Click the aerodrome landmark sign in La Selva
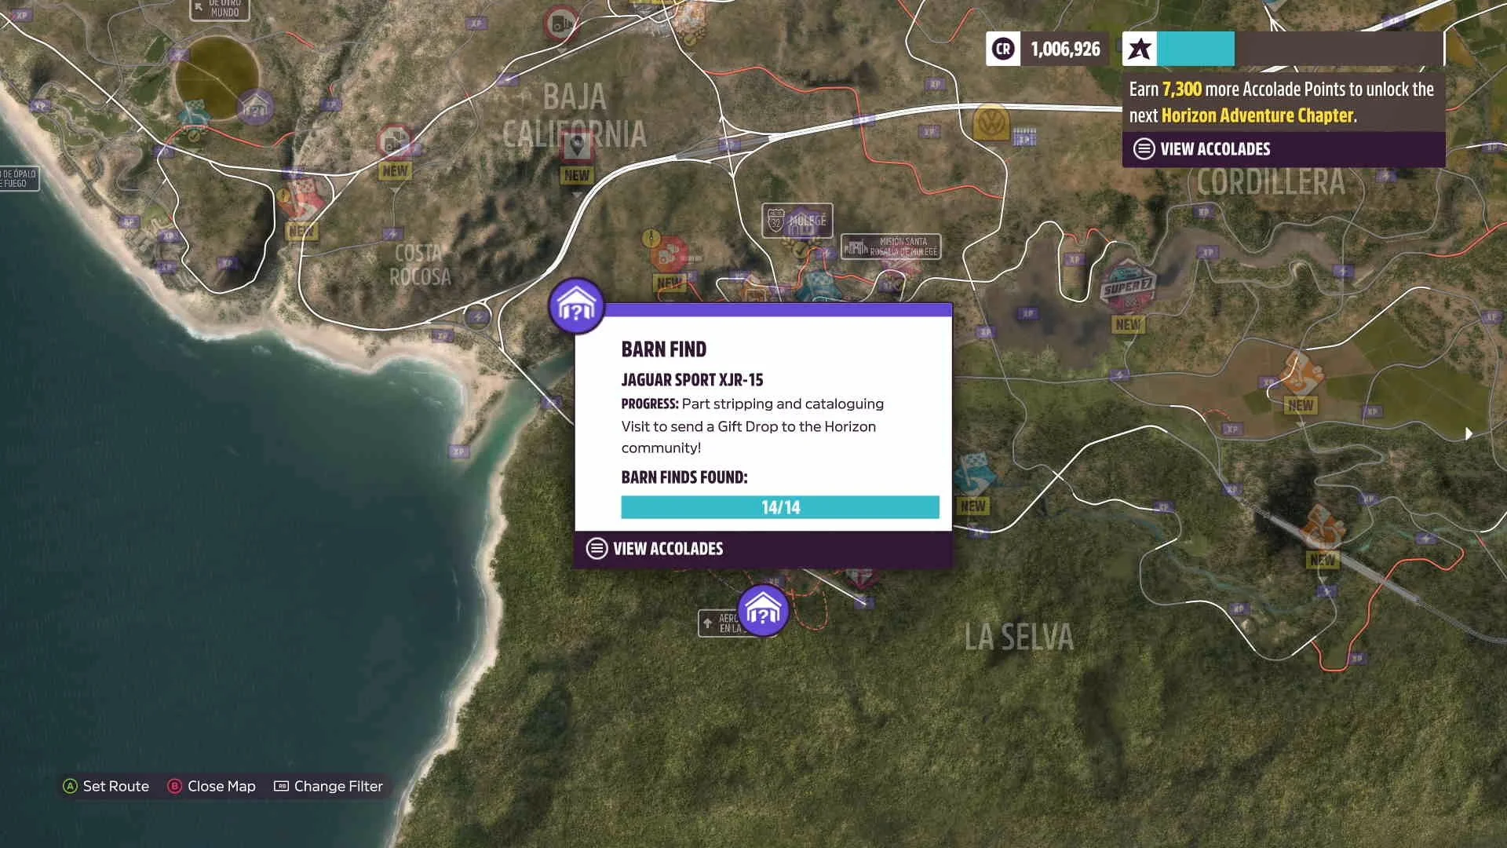 [721, 623]
